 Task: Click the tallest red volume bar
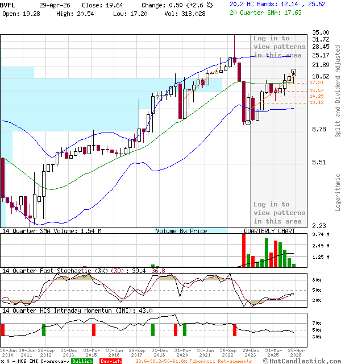click(x=244, y=250)
